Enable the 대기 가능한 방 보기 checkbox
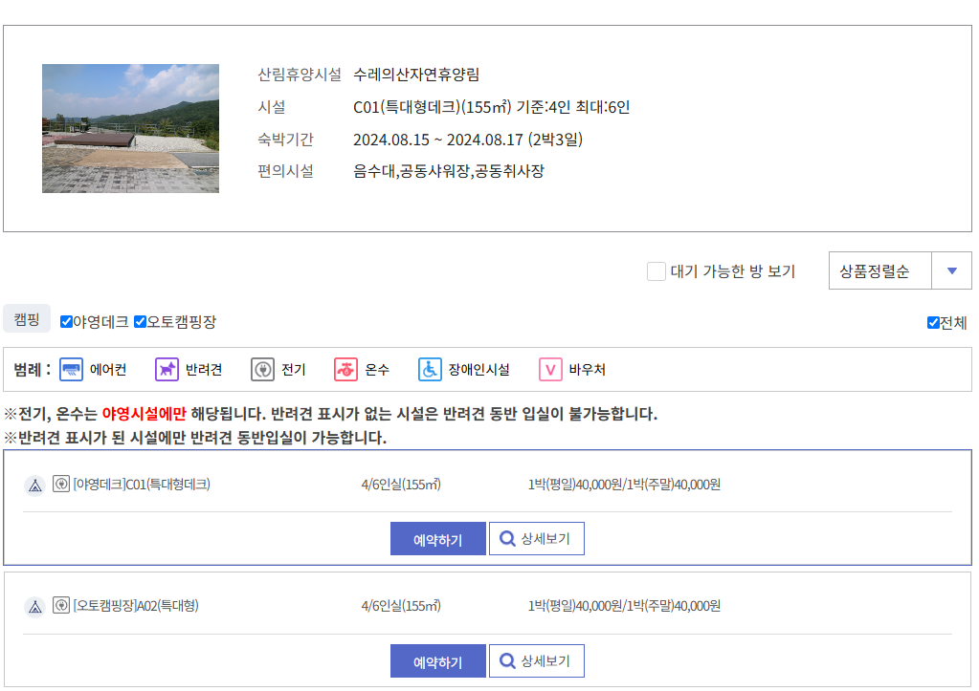 (x=656, y=270)
